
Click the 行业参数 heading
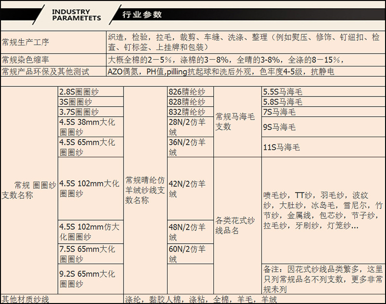142,14
